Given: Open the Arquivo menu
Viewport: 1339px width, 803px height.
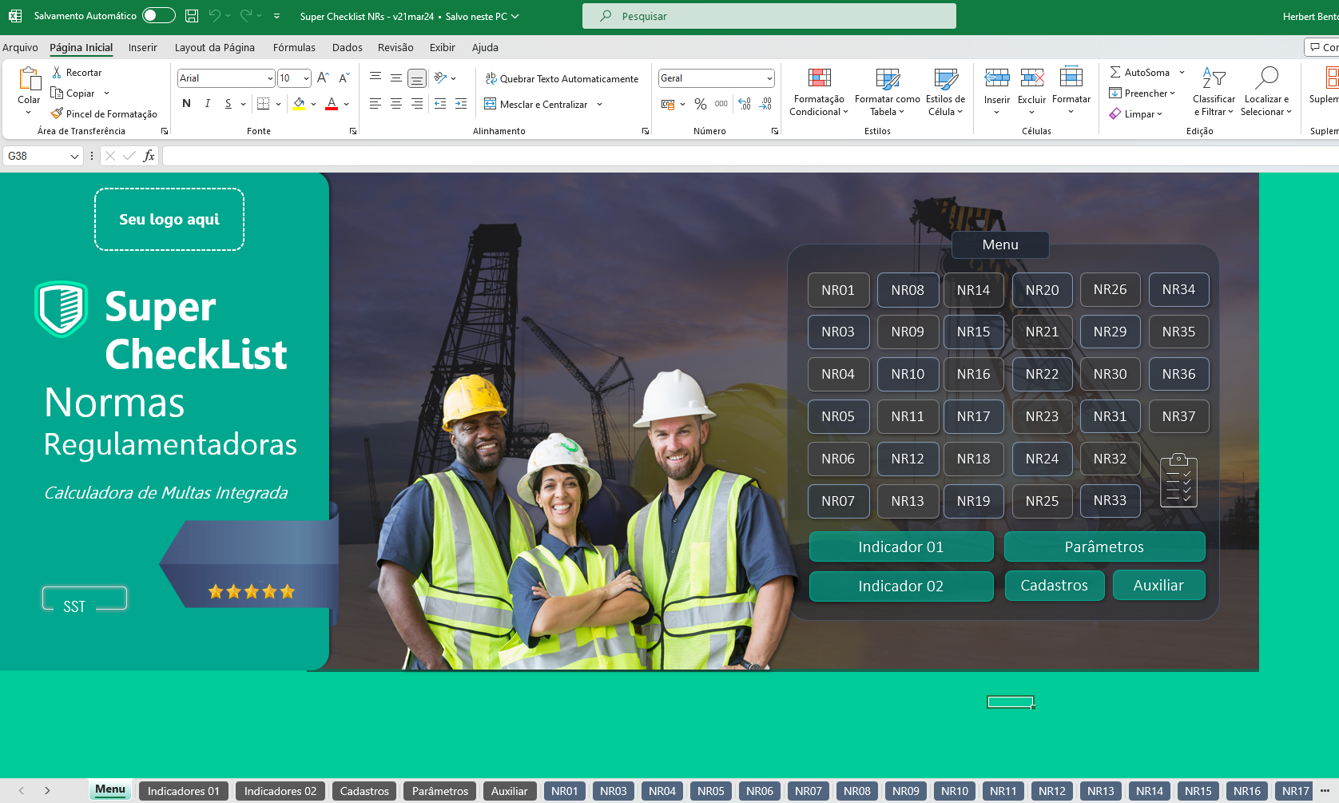Looking at the screenshot, I should [20, 47].
